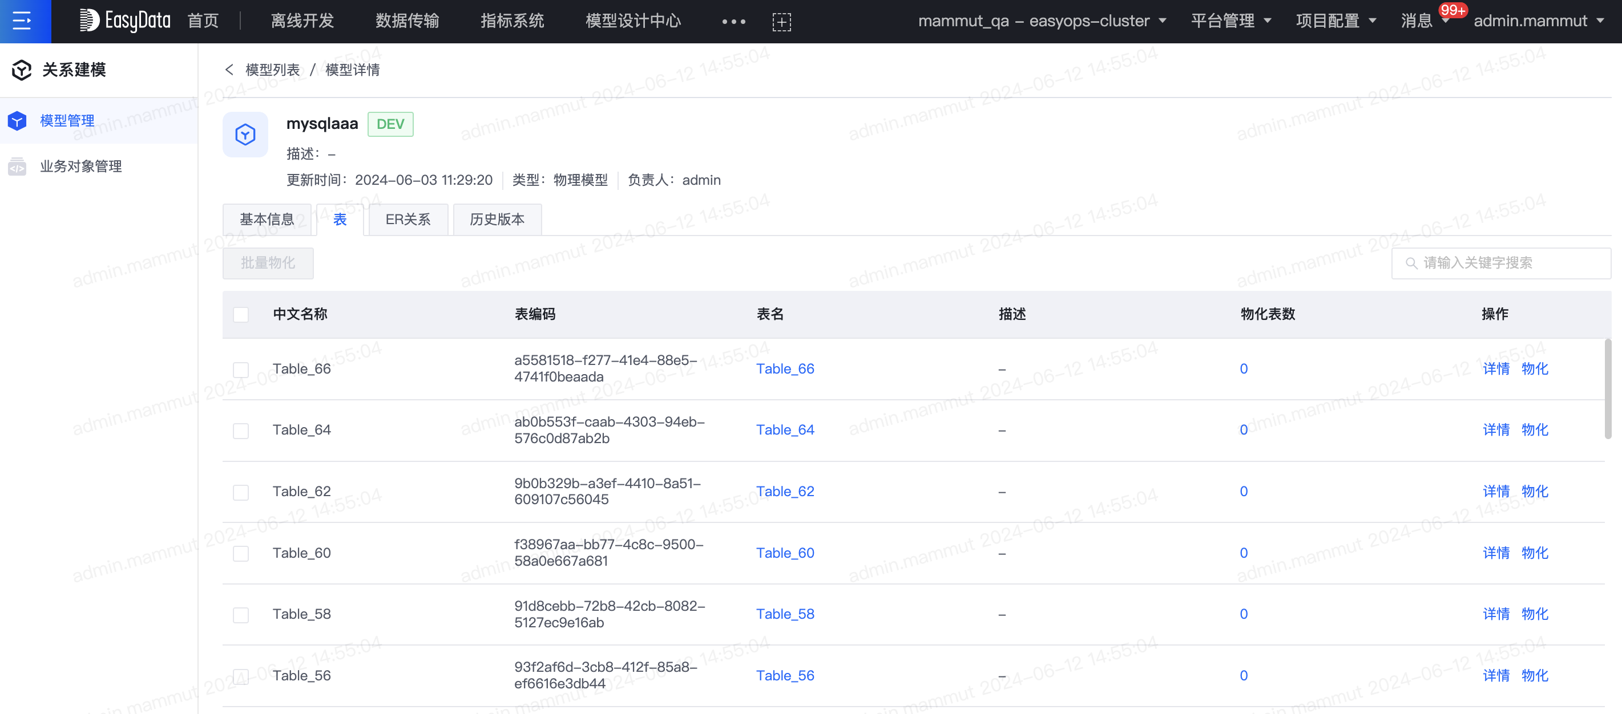Click the 模型管理 sidebar icon
This screenshot has width=1622, height=714.
[x=17, y=120]
